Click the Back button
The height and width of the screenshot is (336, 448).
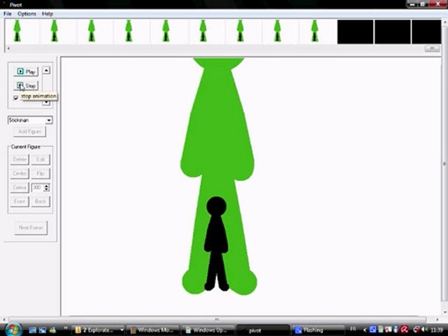41,202
